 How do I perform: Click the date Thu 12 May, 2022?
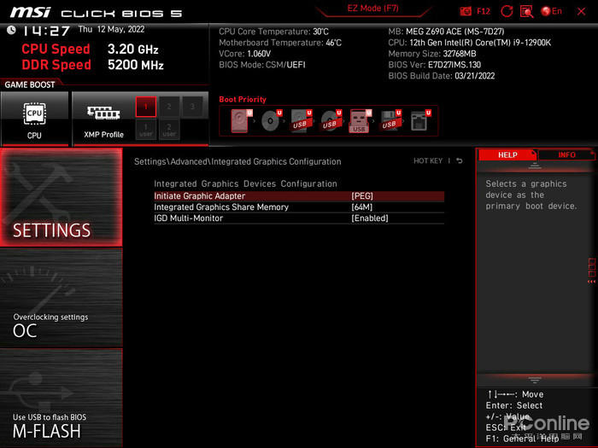click(x=111, y=29)
